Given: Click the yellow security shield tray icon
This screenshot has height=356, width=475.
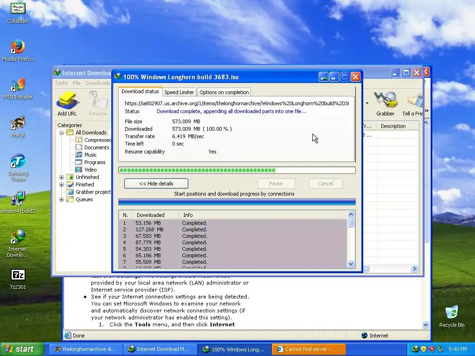Looking at the screenshot, I should pyautogui.click(x=424, y=349).
